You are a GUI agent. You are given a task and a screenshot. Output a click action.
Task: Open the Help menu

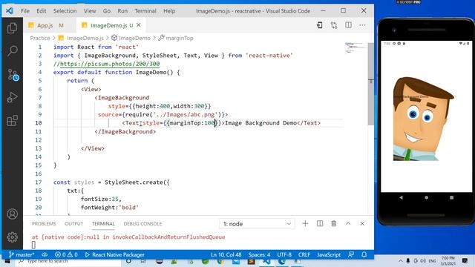point(169,11)
